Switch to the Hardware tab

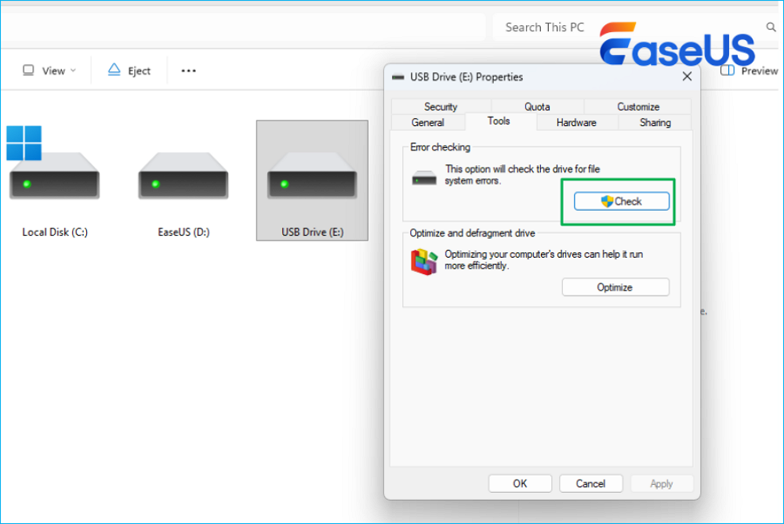point(576,122)
